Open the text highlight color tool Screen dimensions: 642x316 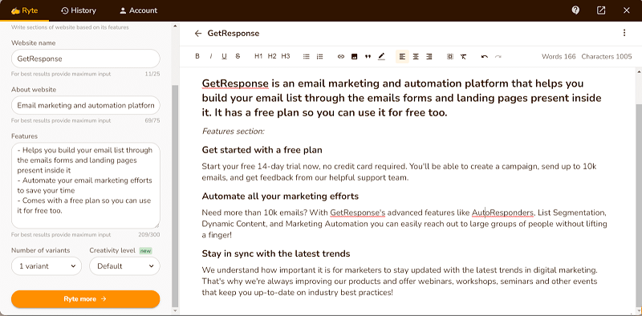pyautogui.click(x=381, y=56)
